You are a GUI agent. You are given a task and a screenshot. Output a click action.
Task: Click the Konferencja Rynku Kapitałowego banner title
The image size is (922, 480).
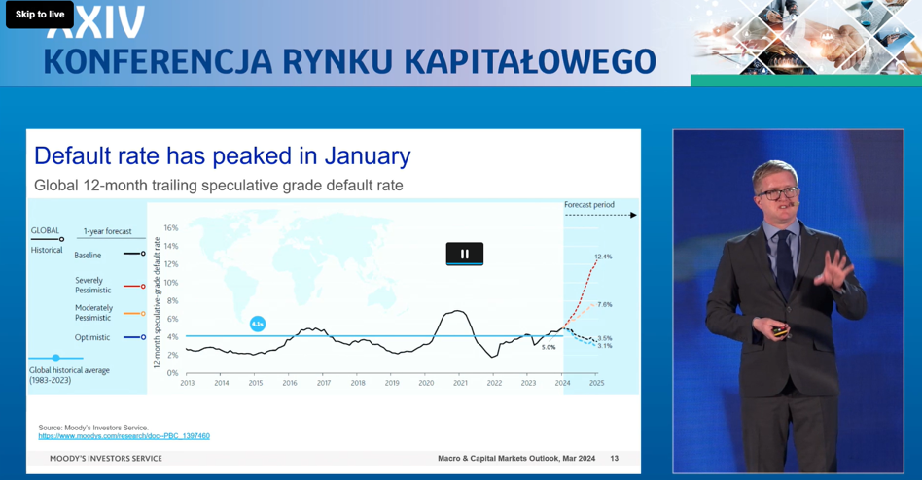tap(349, 60)
